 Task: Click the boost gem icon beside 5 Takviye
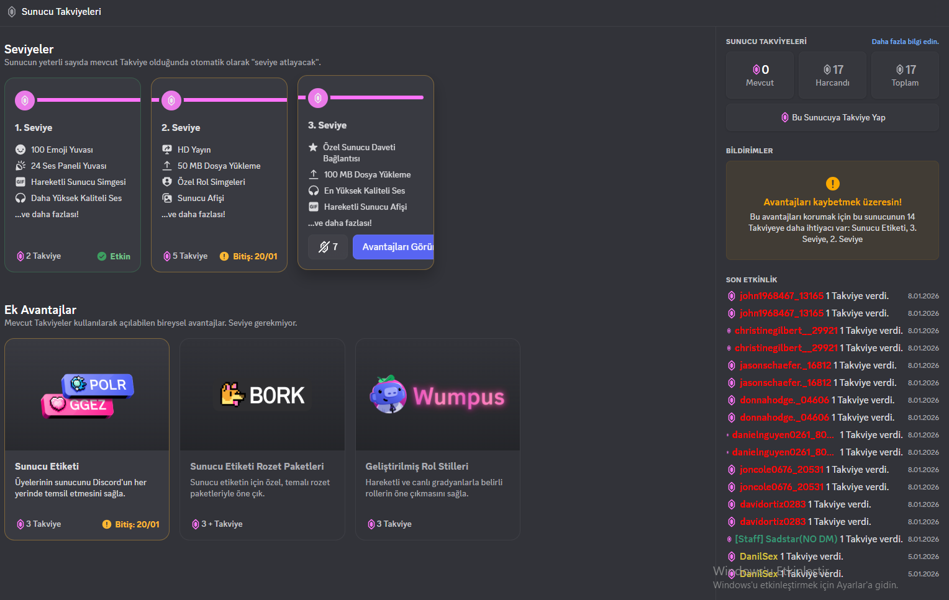click(x=166, y=256)
